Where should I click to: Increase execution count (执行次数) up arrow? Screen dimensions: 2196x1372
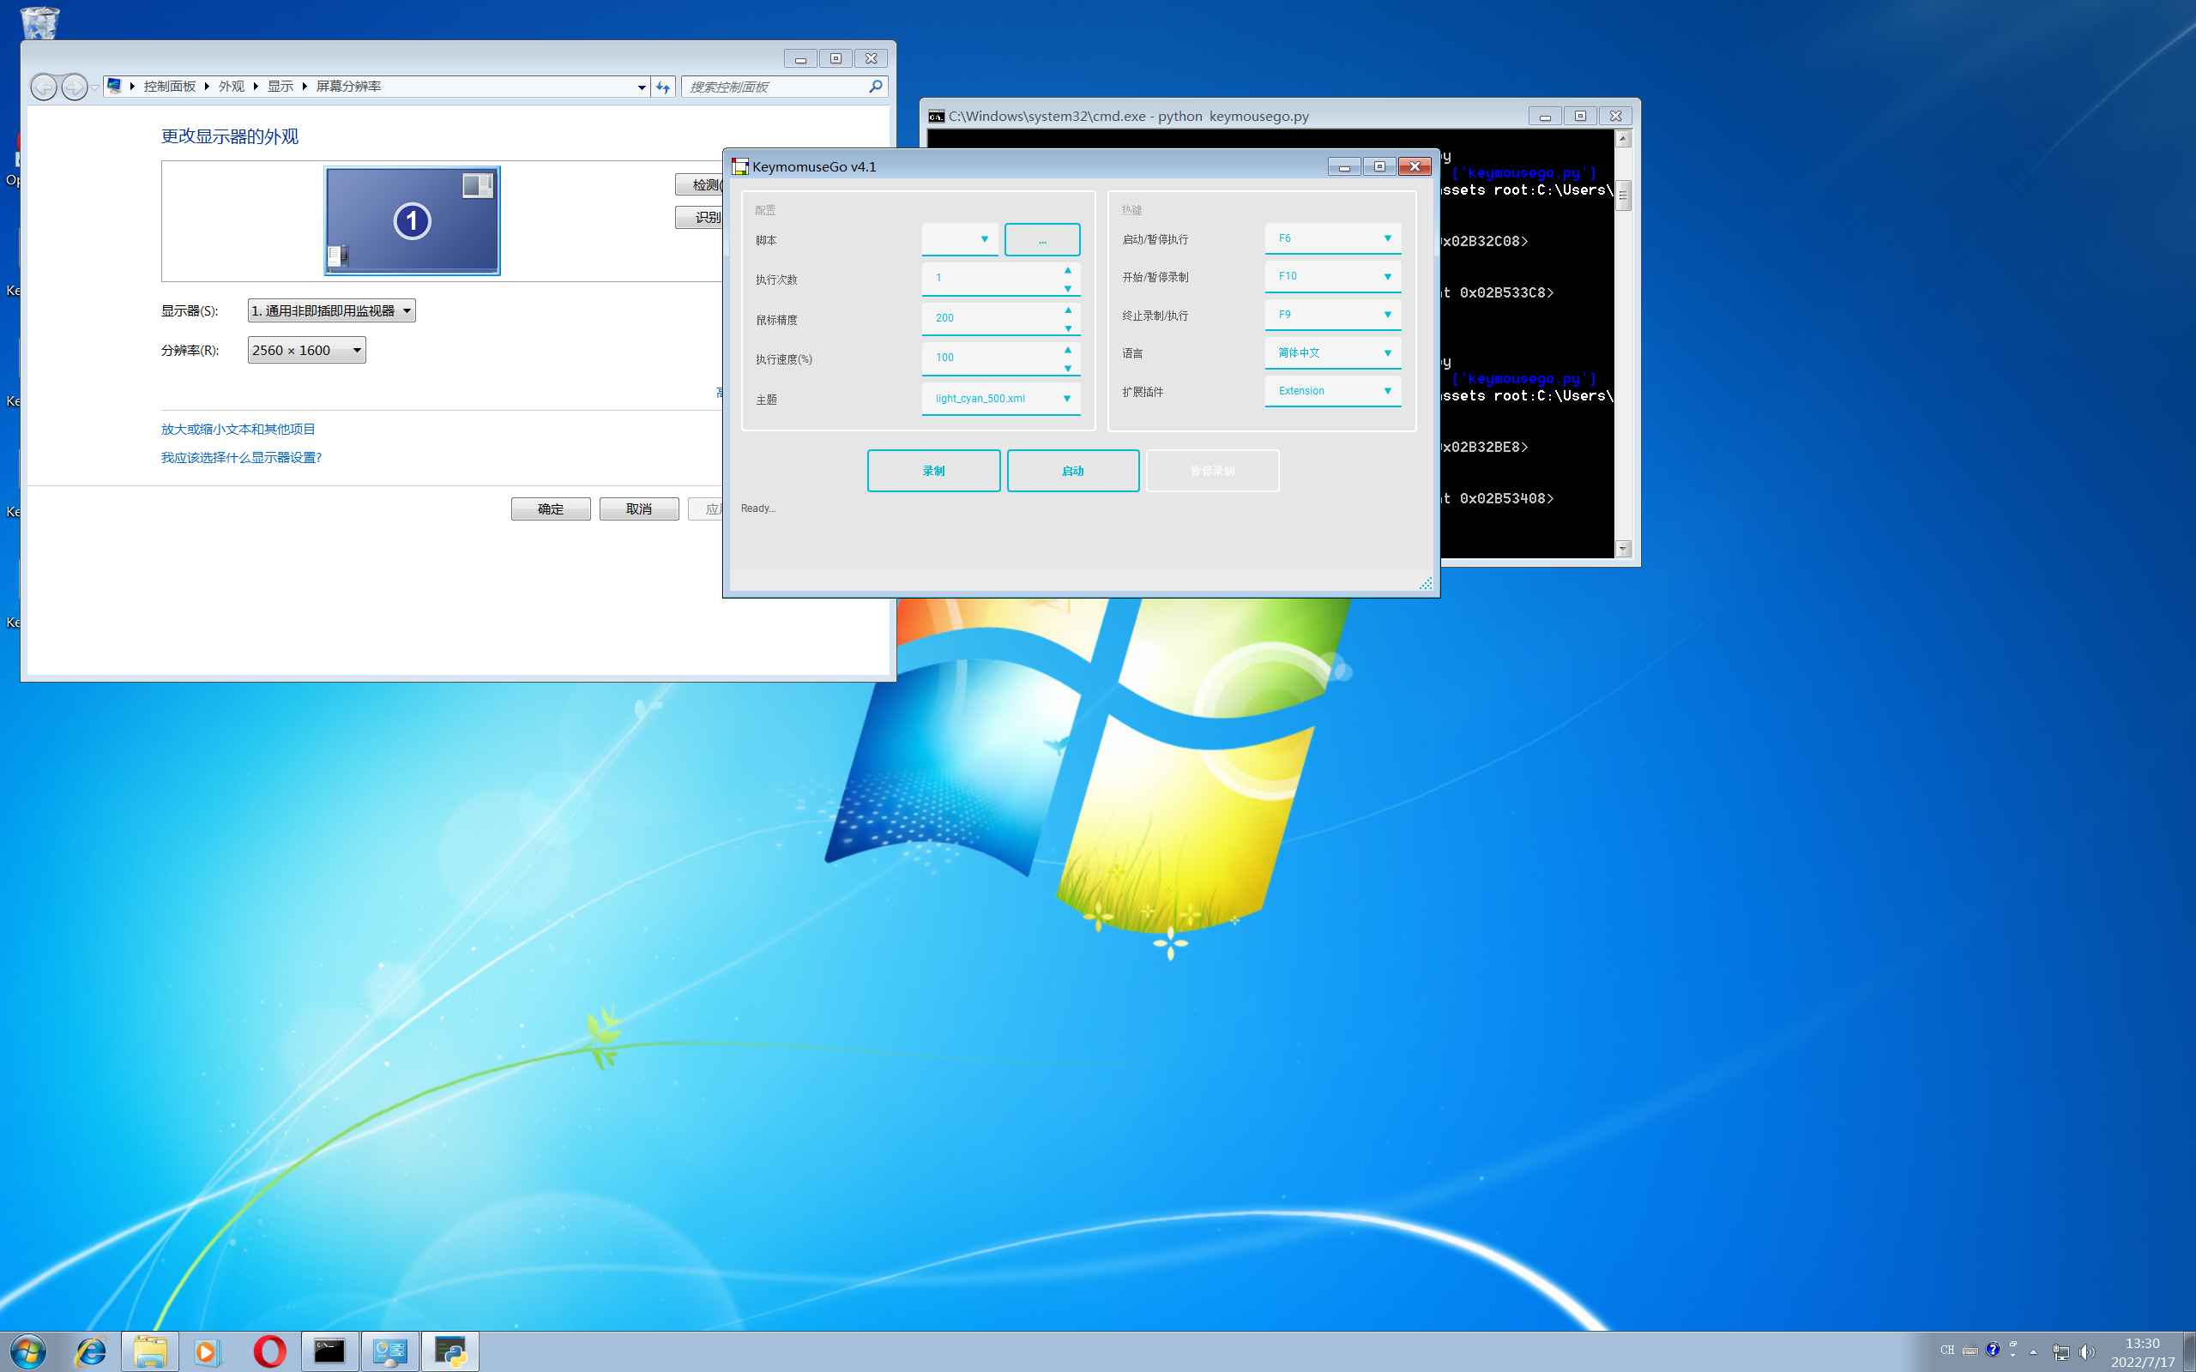pyautogui.click(x=1067, y=270)
